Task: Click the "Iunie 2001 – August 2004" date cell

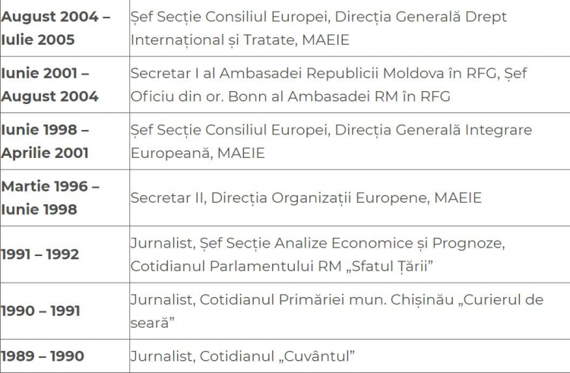Action: [65, 84]
